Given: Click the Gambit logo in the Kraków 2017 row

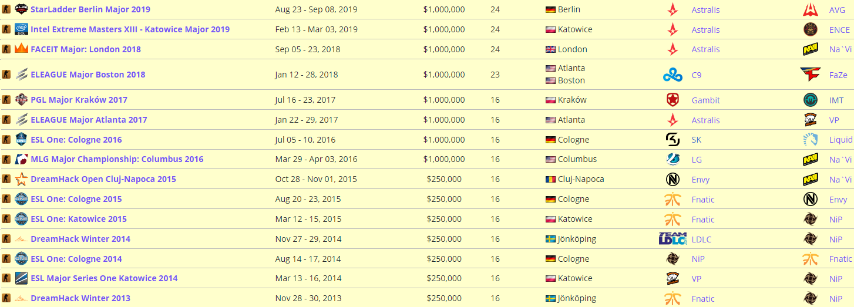Looking at the screenshot, I should click(x=673, y=100).
